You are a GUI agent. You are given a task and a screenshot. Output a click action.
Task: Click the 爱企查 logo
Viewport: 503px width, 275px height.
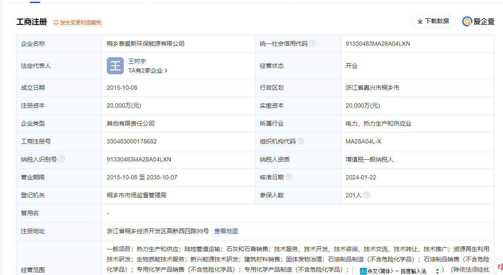[478, 21]
